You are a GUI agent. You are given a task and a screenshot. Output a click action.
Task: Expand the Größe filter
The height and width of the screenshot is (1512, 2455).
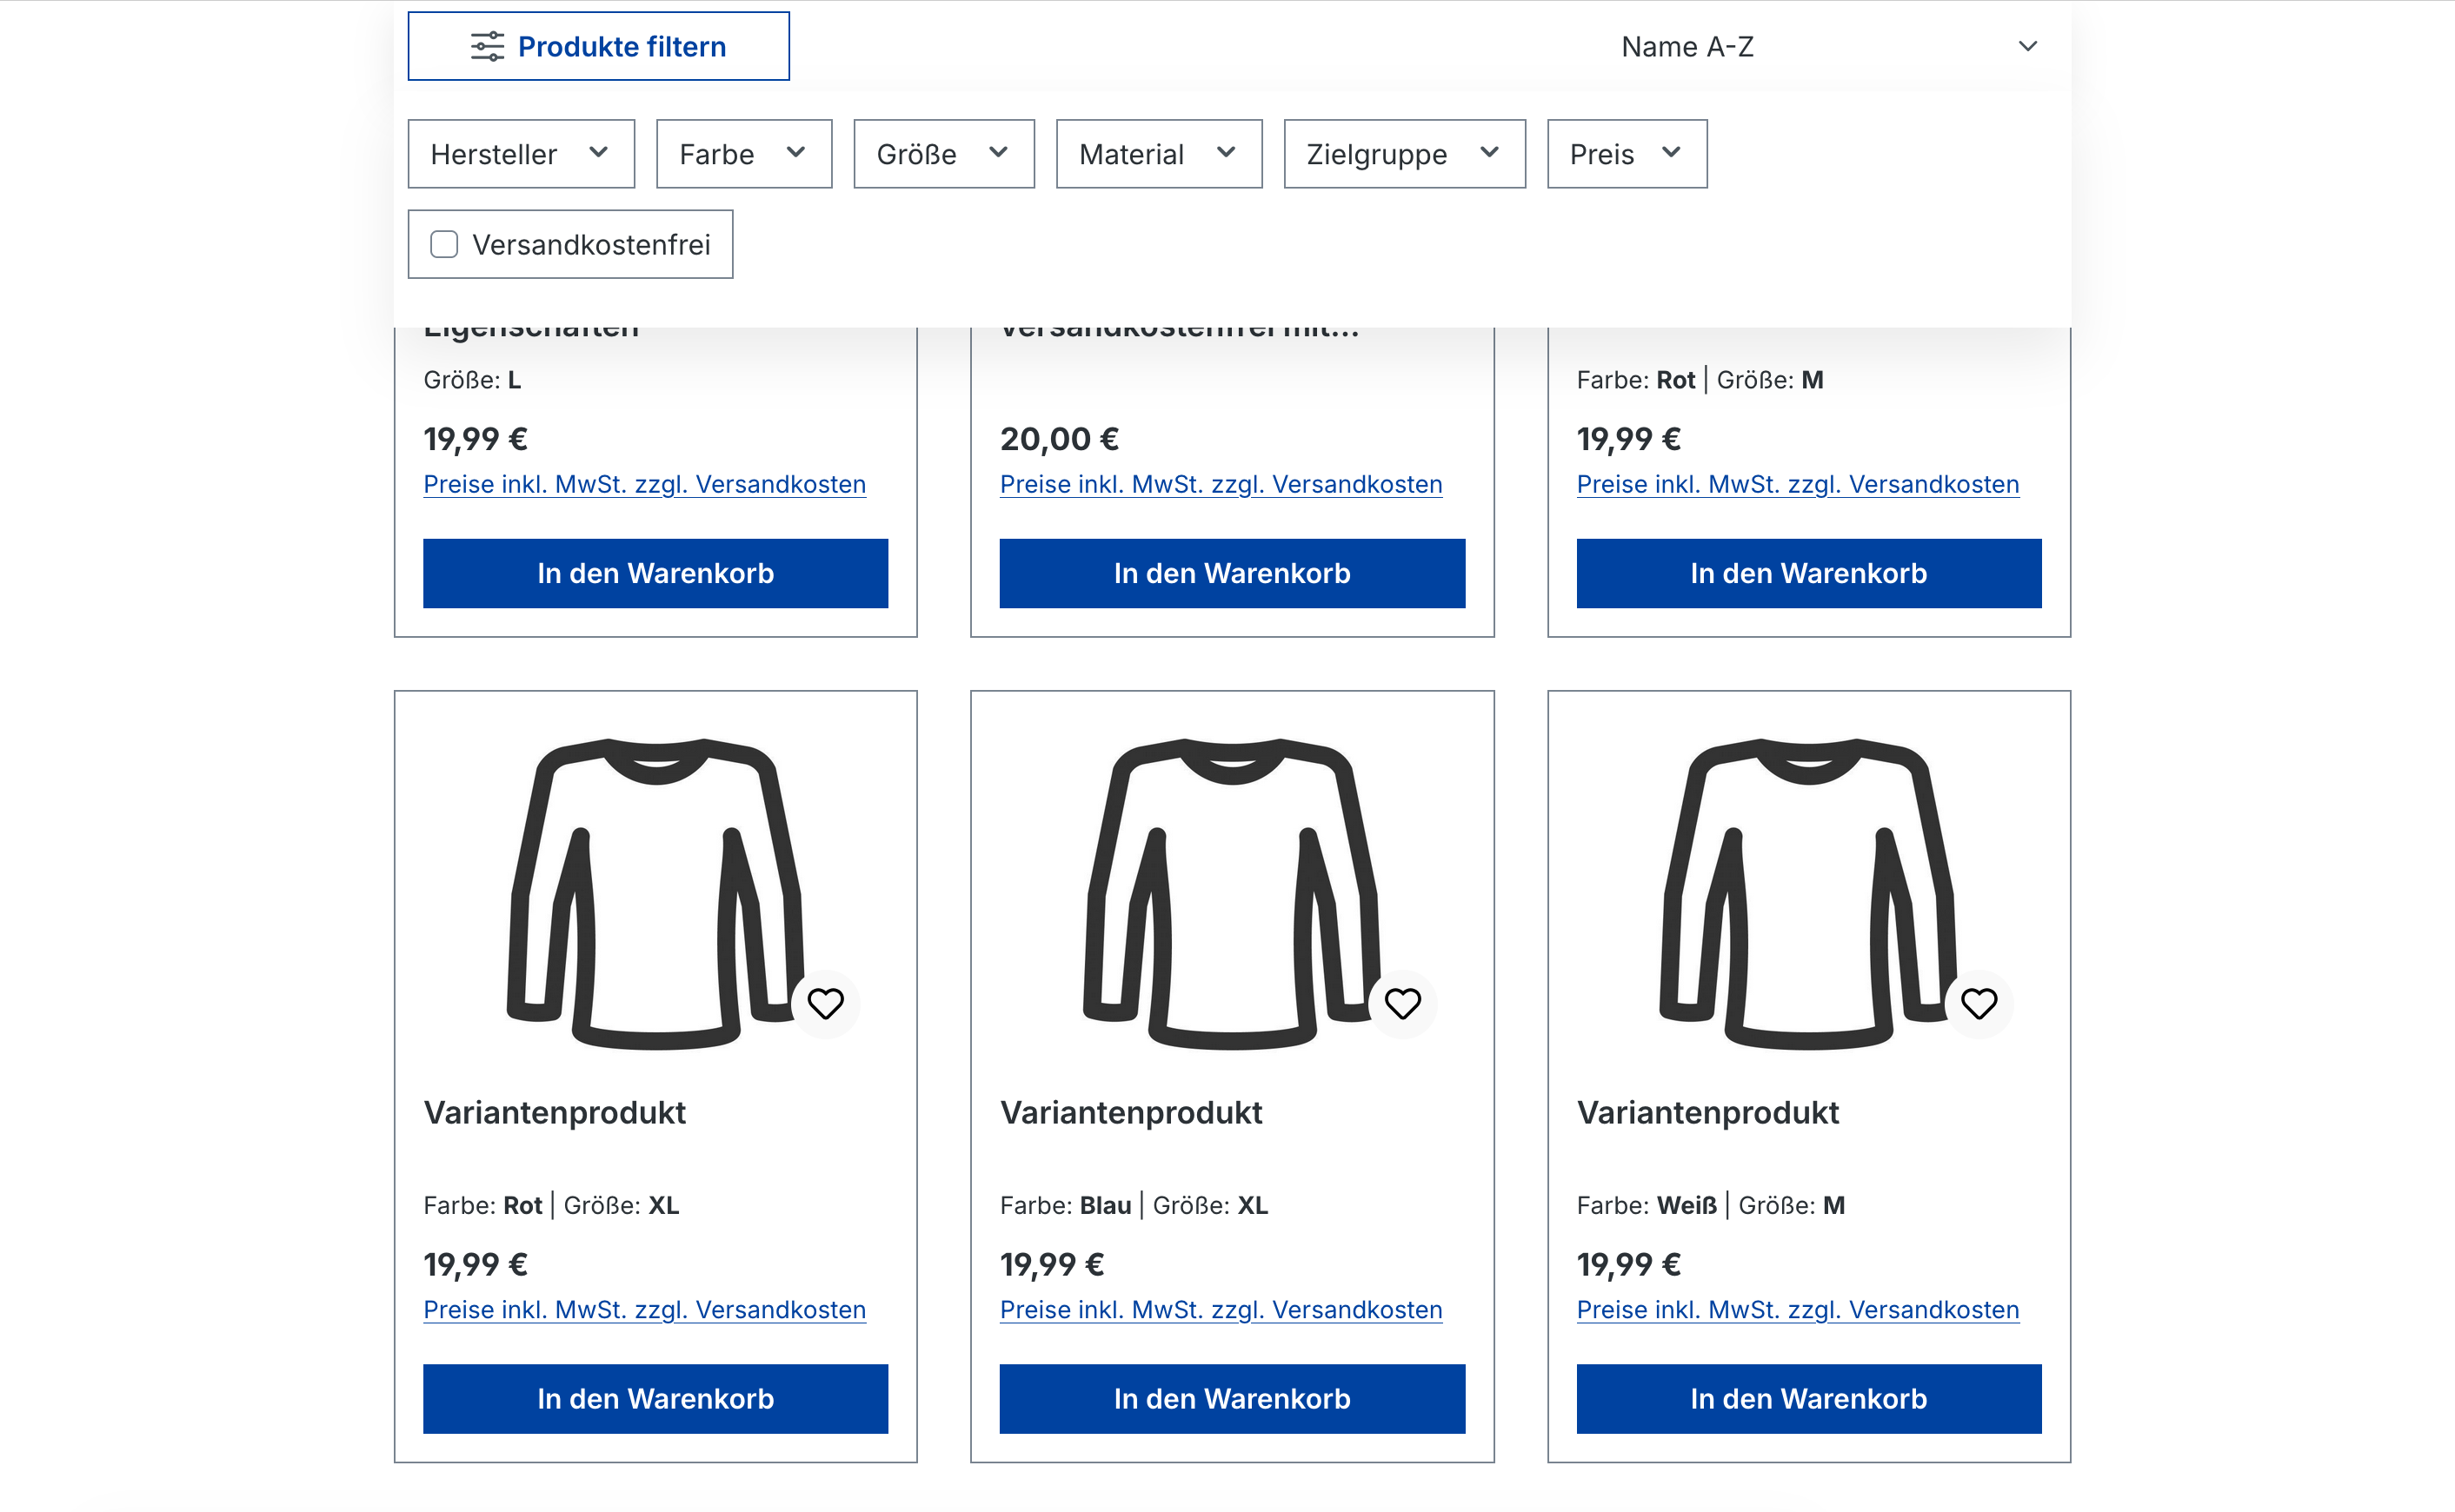[x=943, y=154]
